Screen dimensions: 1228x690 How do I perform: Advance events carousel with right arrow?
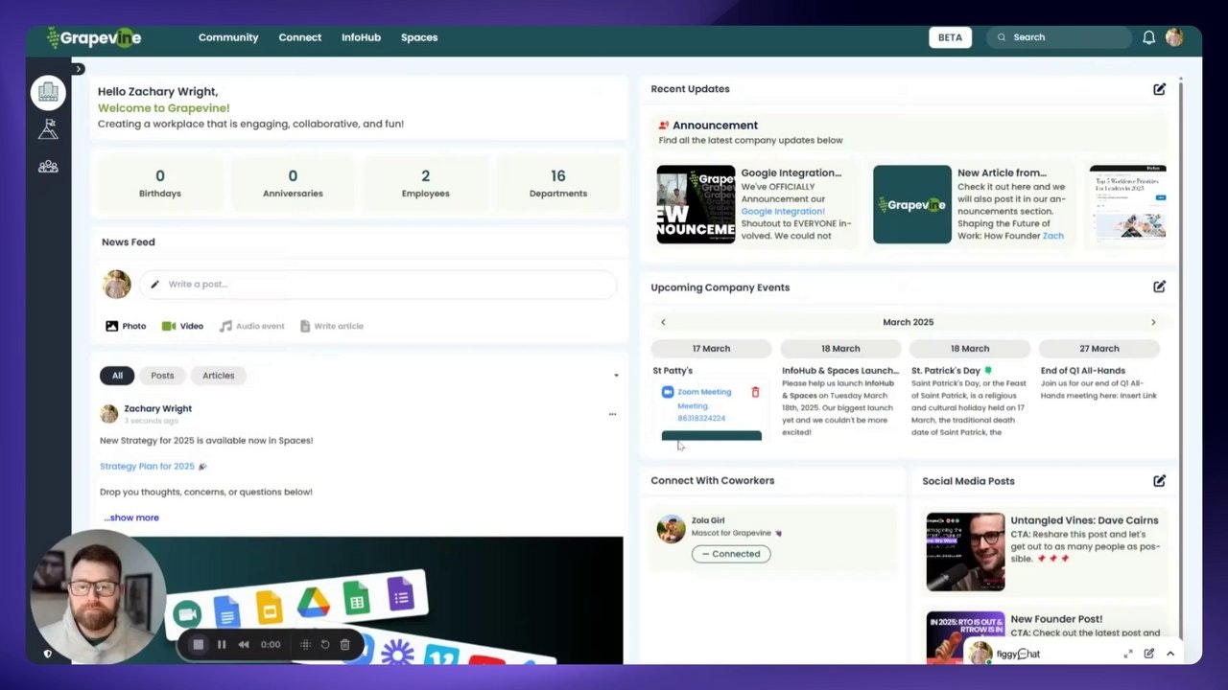(1153, 322)
